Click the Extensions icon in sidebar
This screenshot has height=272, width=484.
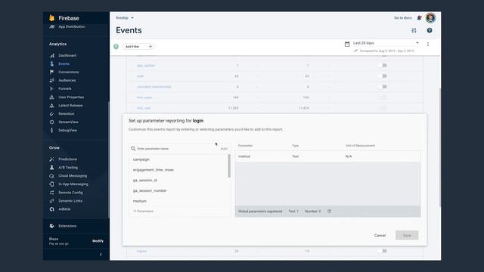[x=52, y=226]
